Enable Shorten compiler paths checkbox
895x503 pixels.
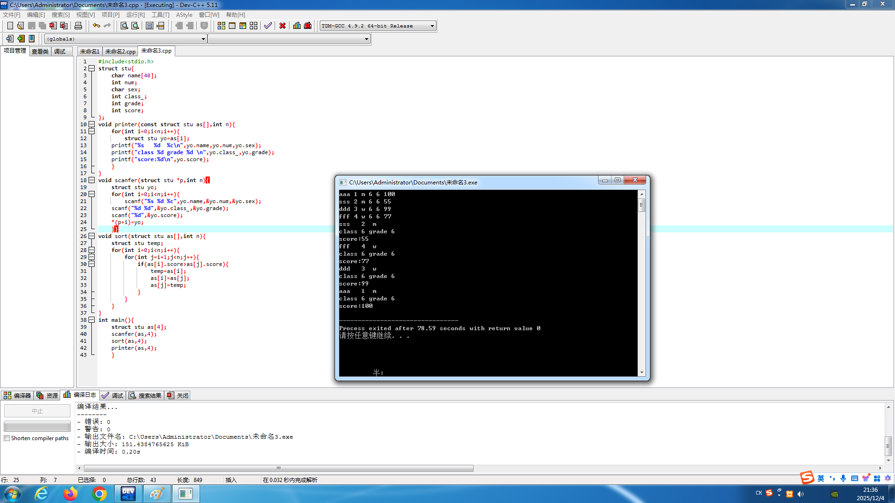[7, 438]
